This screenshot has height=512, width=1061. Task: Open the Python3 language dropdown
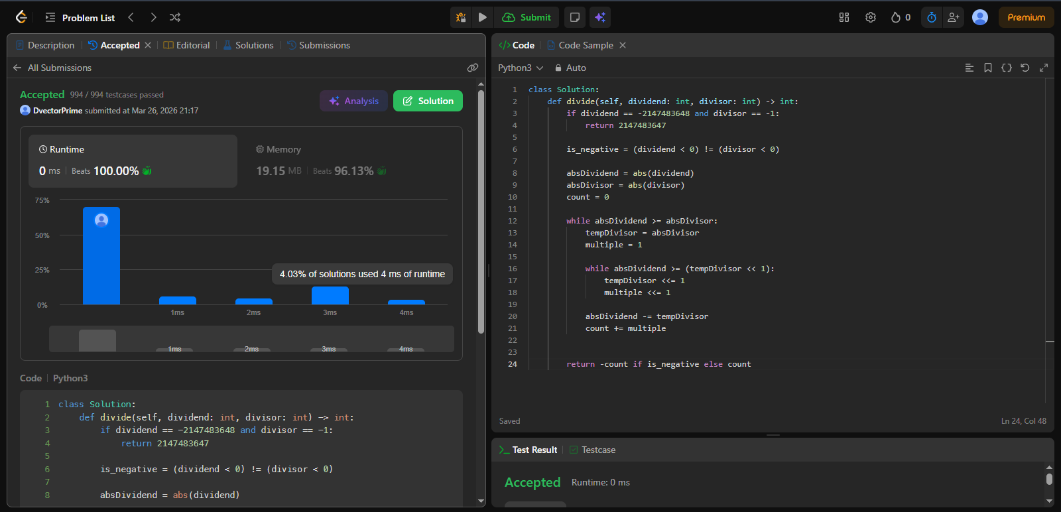(x=521, y=68)
